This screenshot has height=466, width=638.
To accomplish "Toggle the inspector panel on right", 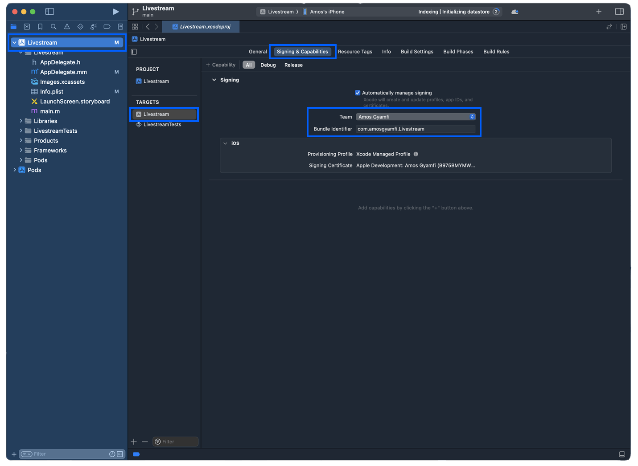I will click(619, 12).
